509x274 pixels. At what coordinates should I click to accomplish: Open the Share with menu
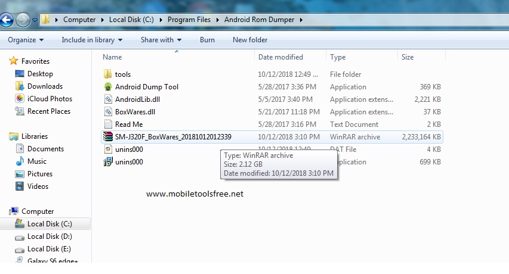pyautogui.click(x=161, y=40)
